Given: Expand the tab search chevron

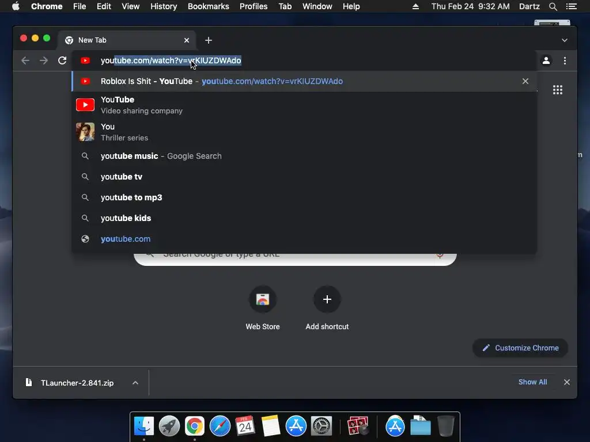Looking at the screenshot, I should click(x=565, y=40).
